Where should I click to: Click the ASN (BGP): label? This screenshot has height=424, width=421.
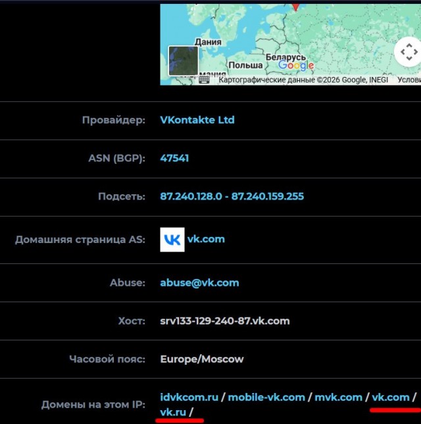tap(116, 158)
